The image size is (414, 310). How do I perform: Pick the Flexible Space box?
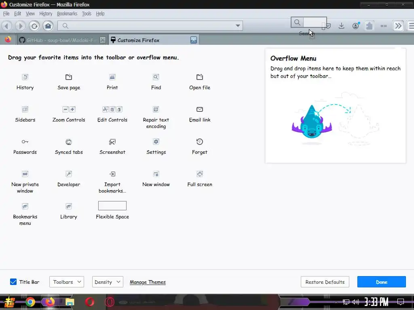coord(112,205)
